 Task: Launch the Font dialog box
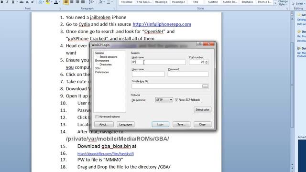tap(60, 9)
